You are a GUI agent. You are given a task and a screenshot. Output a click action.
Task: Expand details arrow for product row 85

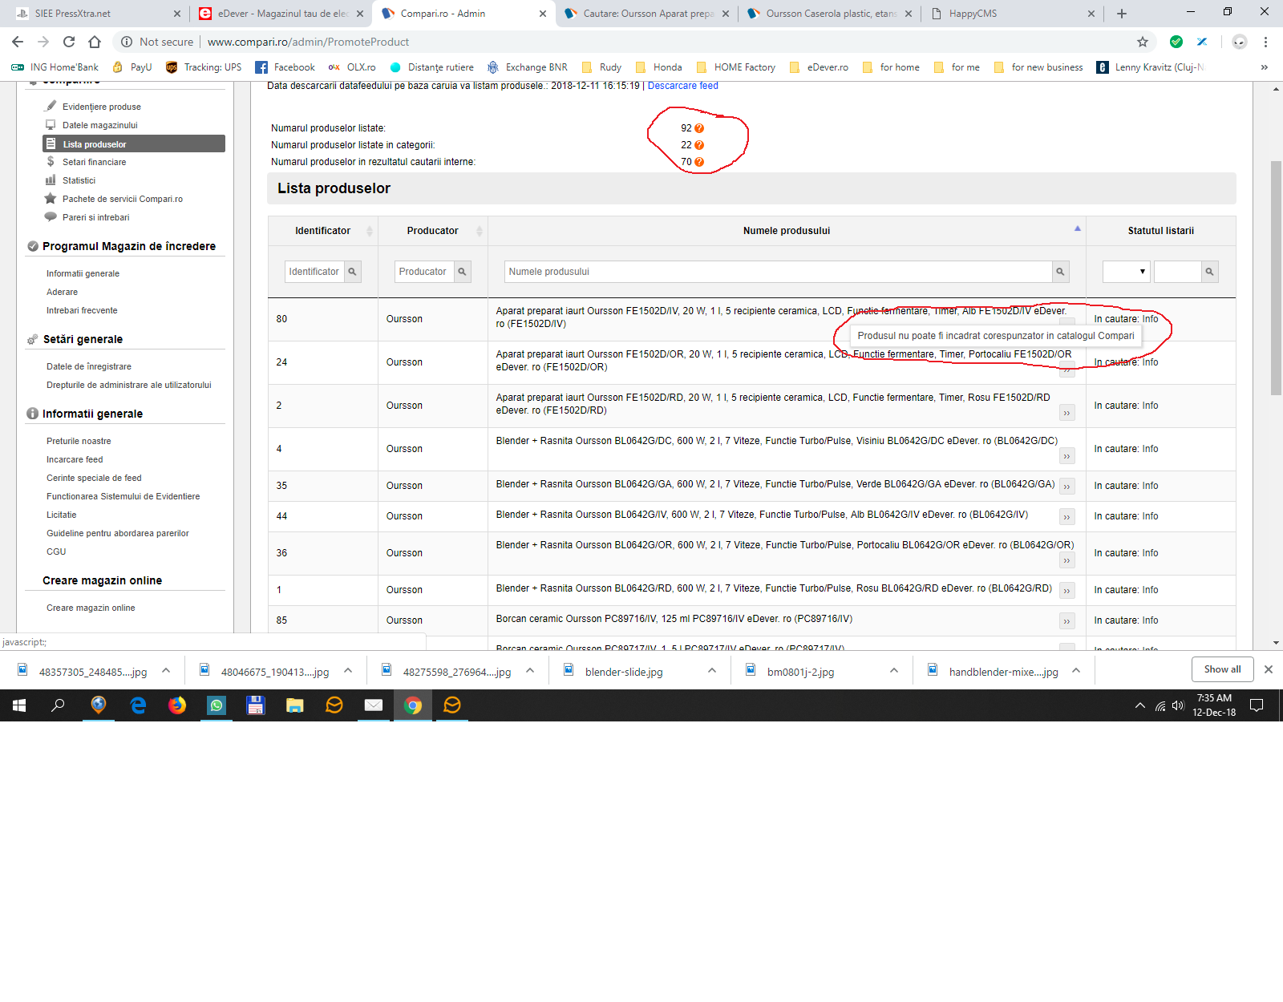[x=1066, y=621]
